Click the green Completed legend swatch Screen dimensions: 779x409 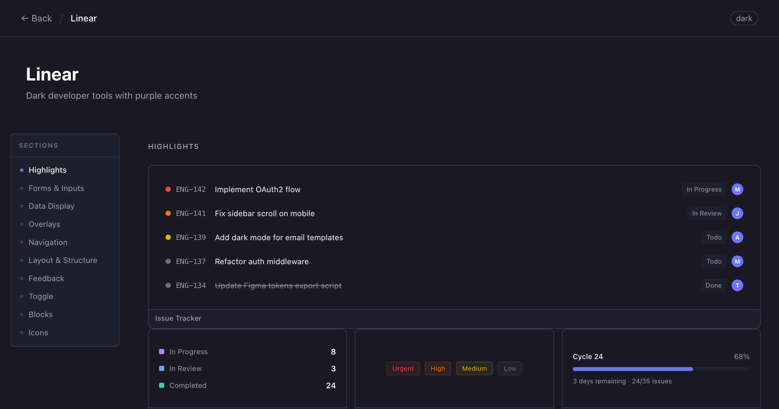coord(162,385)
